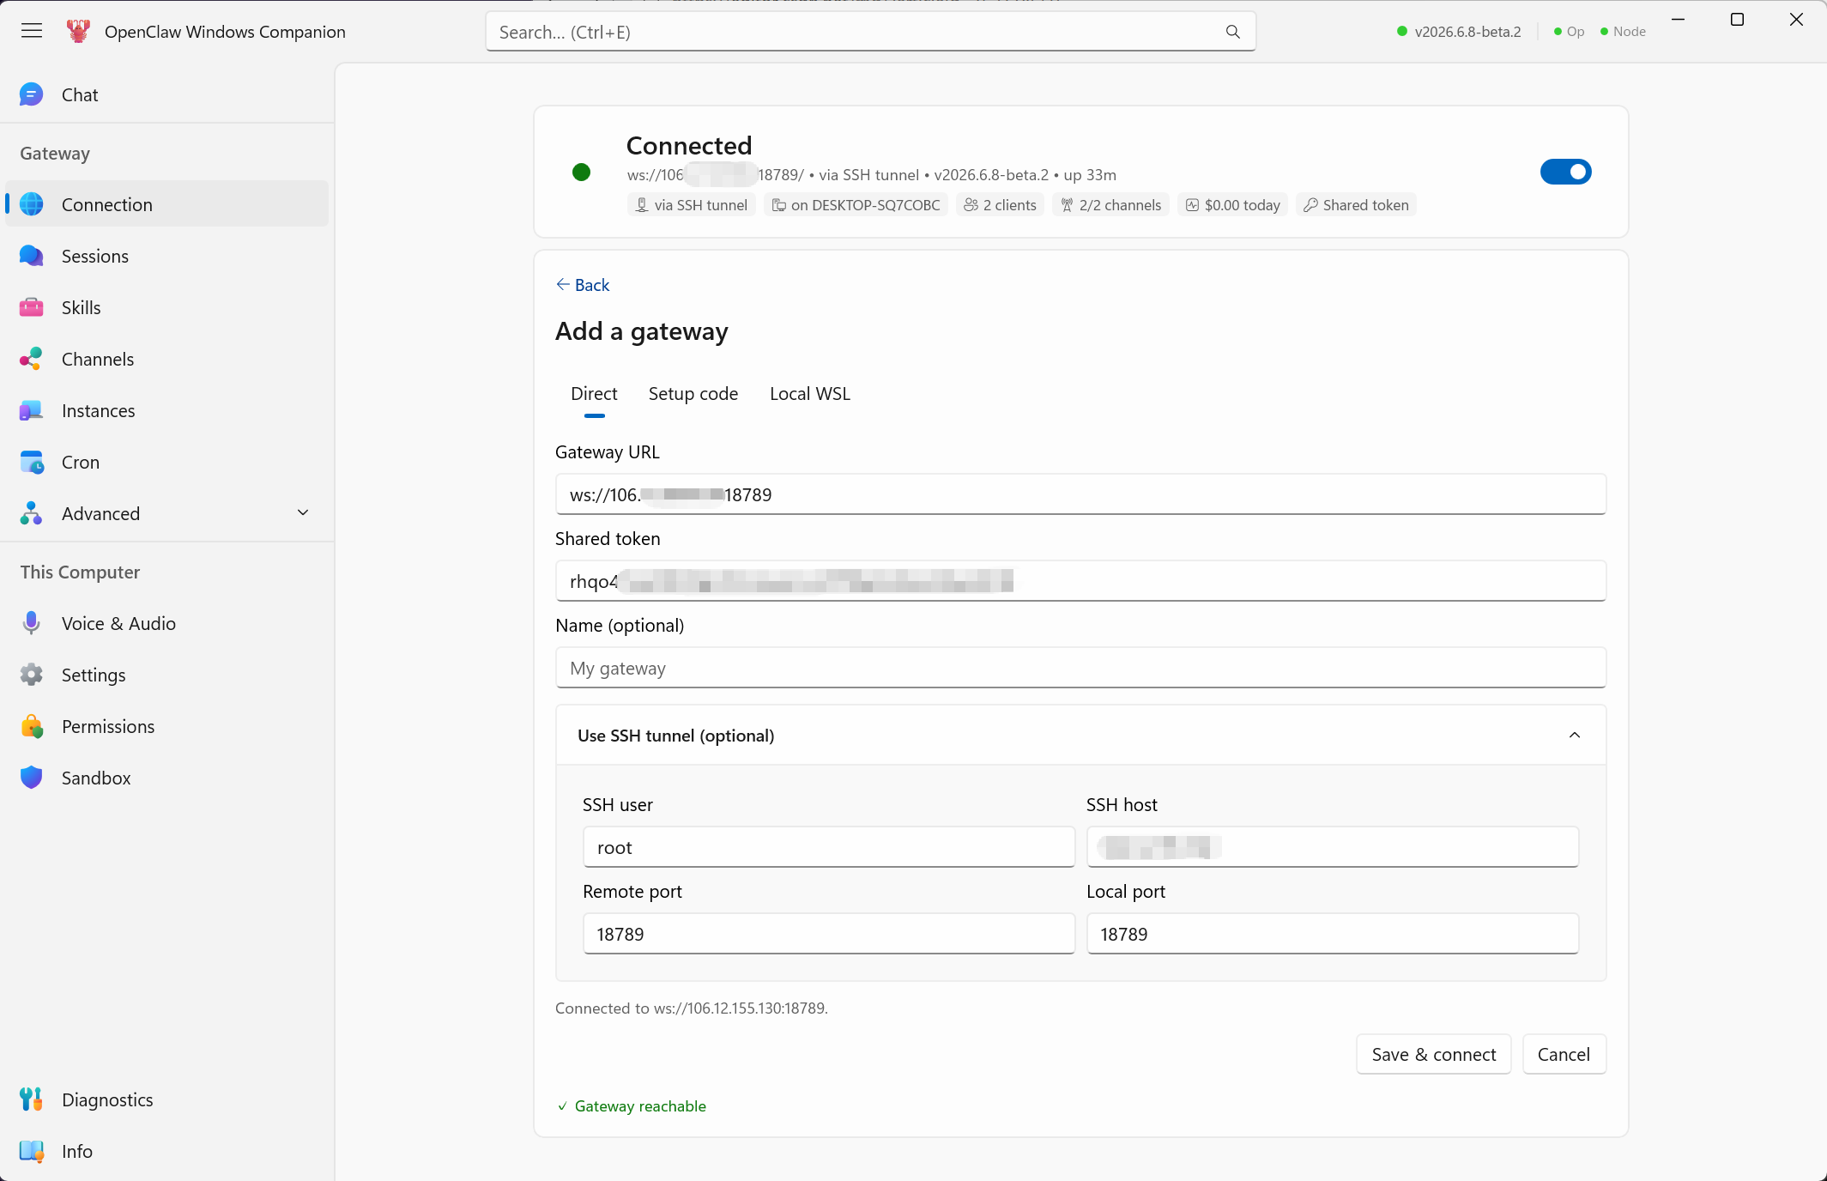This screenshot has height=1181, width=1827.
Task: Click the search magnifier icon
Action: point(1232,32)
